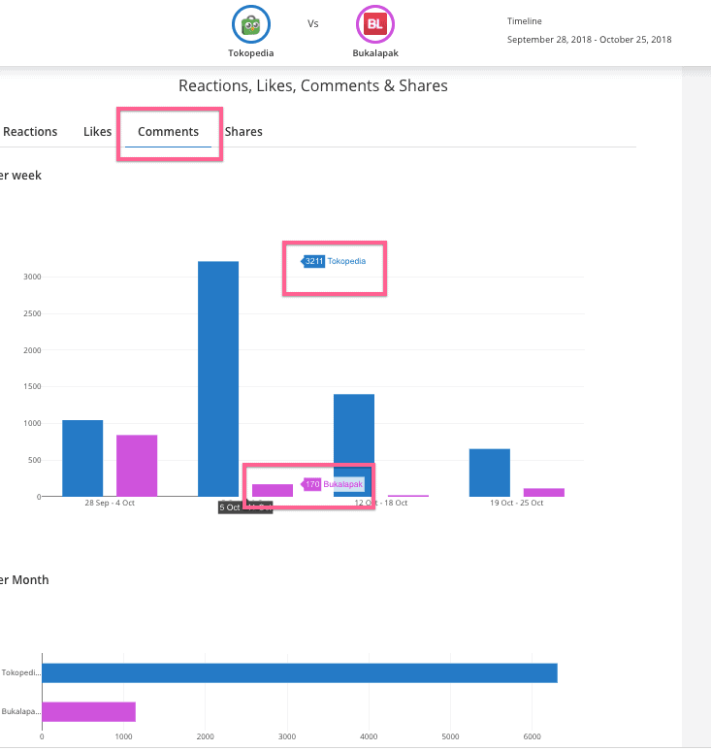Click the 3211 Tokopedia tooltip label
Screen dimensions: 711x751
click(335, 261)
